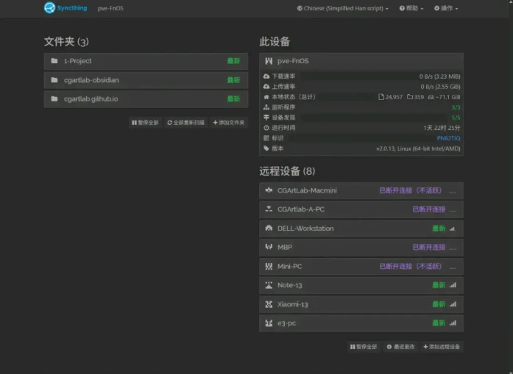513x374 pixels.
Task: Expand the Xiaomi-13 remote device
Action: coord(361,304)
